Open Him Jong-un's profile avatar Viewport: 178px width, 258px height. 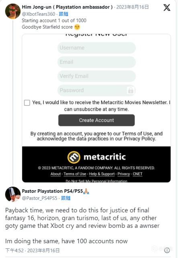(x=13, y=11)
